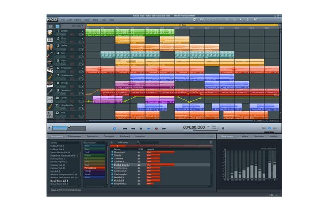Click the drum icon on track 1
Image resolution: width=321 pixels, height=211 pixels.
coord(50,33)
